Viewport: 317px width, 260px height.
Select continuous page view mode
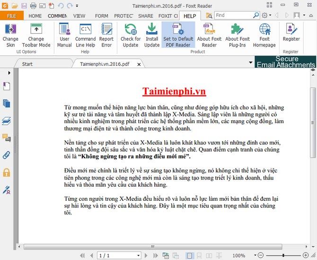click(199, 256)
